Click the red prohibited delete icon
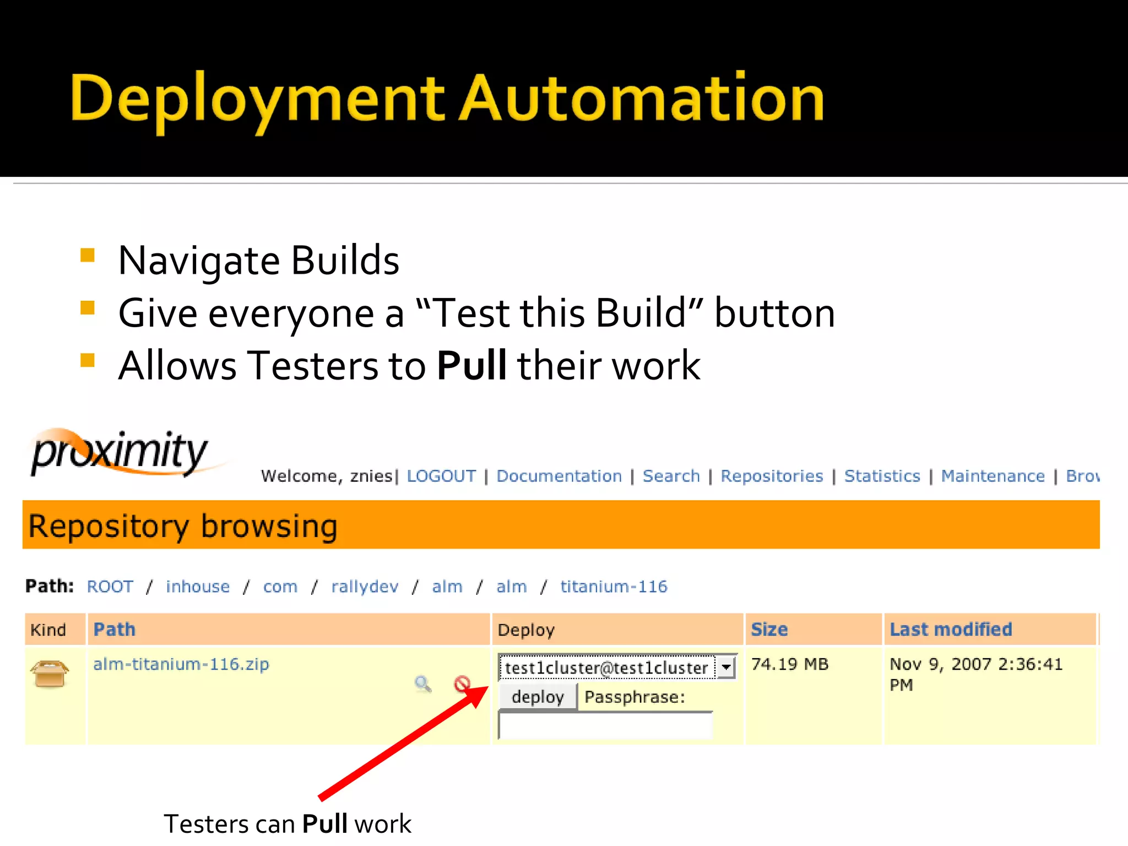The image size is (1128, 846). tap(462, 684)
